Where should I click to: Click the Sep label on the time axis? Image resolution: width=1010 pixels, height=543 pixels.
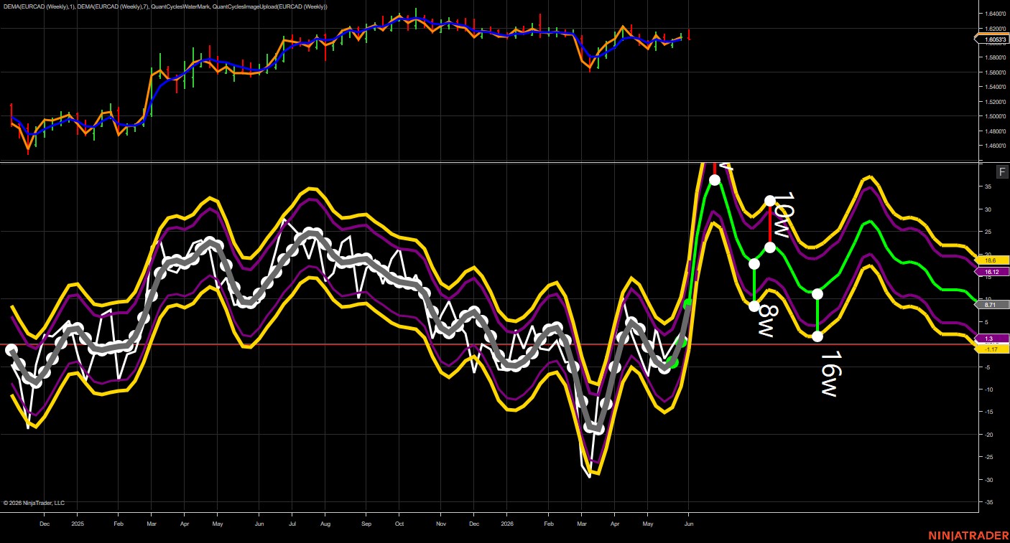tap(366, 524)
